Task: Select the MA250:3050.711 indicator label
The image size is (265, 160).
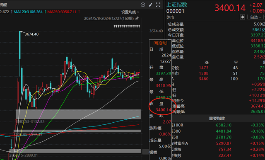Action: tap(62, 12)
